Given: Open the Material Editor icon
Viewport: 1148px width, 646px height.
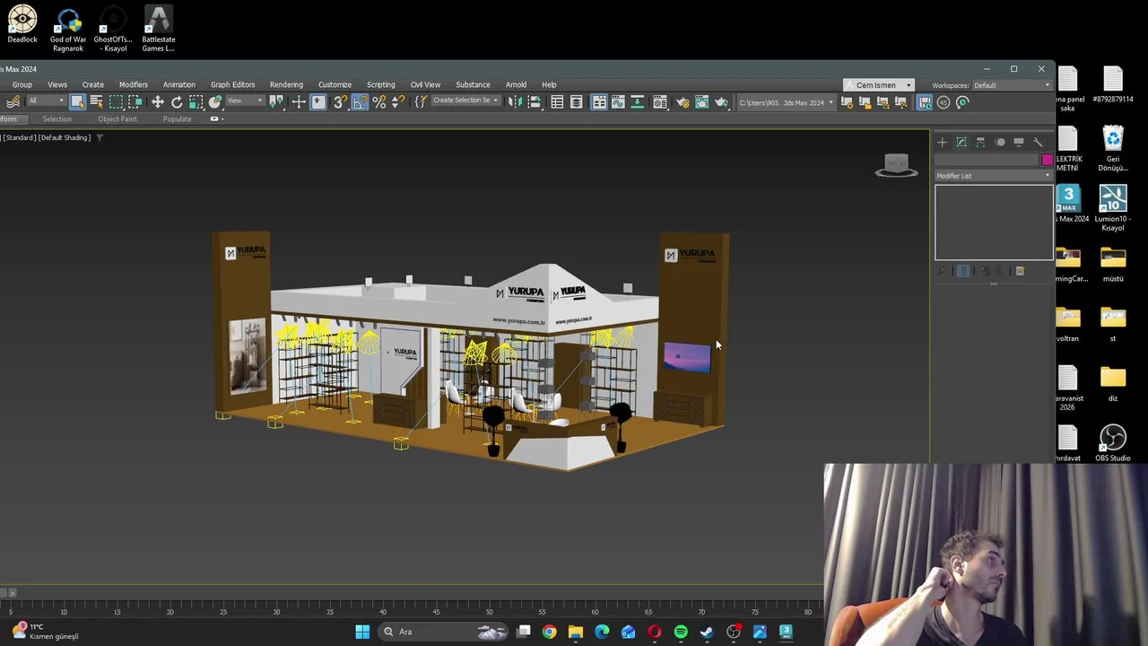Looking at the screenshot, I should pos(659,102).
